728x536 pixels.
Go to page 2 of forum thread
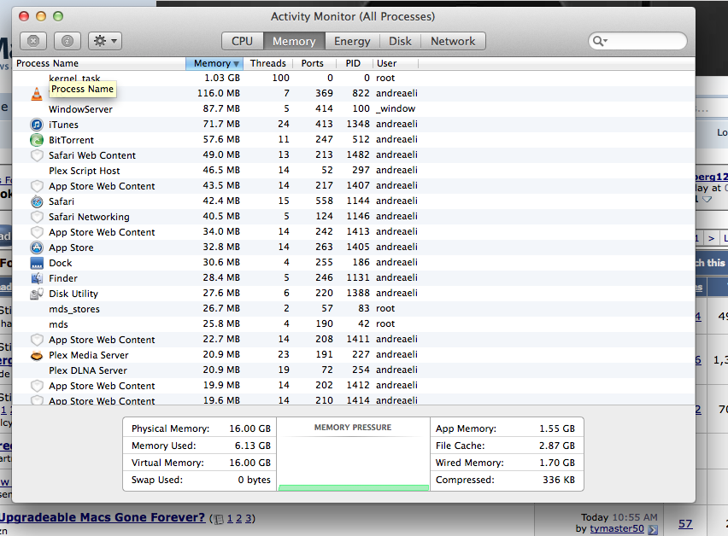tap(239, 518)
